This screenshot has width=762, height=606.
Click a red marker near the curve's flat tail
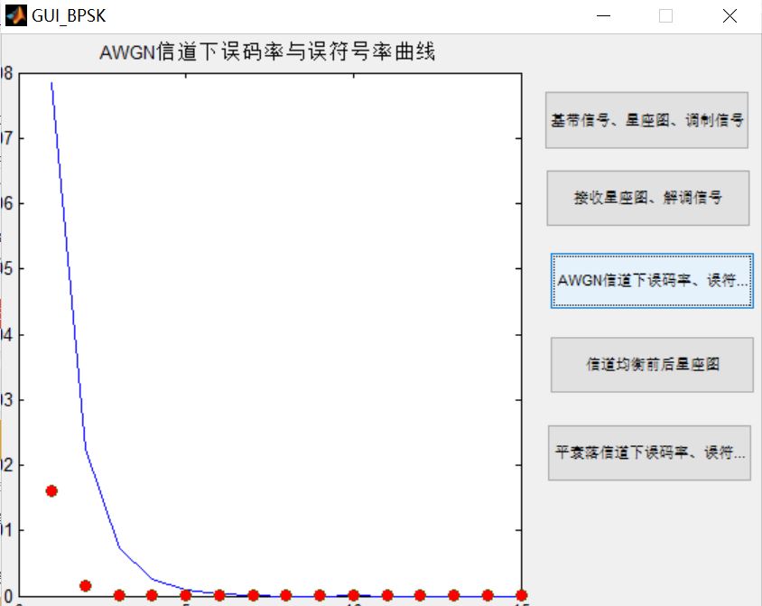pyautogui.click(x=318, y=595)
